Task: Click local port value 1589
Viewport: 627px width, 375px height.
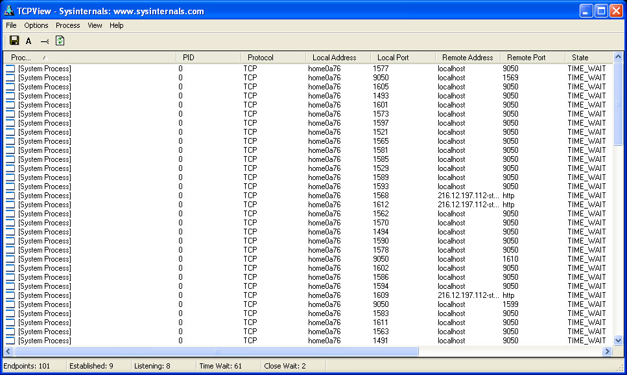Action: coord(381,177)
